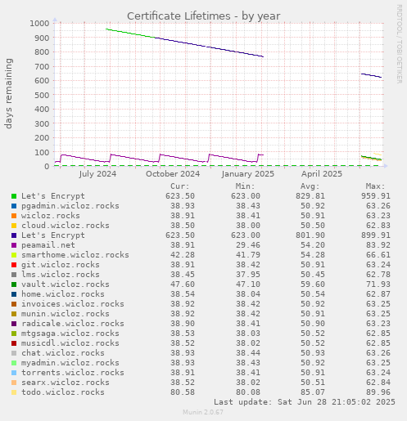407x421 pixels.
Task: Click the navy home.wicloz.rocks swatch
Action: tap(14, 294)
